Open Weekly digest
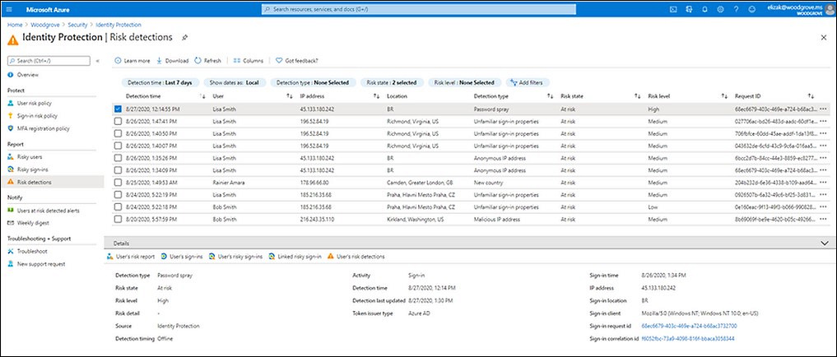Viewport: 837px width, 357px height. pos(33,223)
